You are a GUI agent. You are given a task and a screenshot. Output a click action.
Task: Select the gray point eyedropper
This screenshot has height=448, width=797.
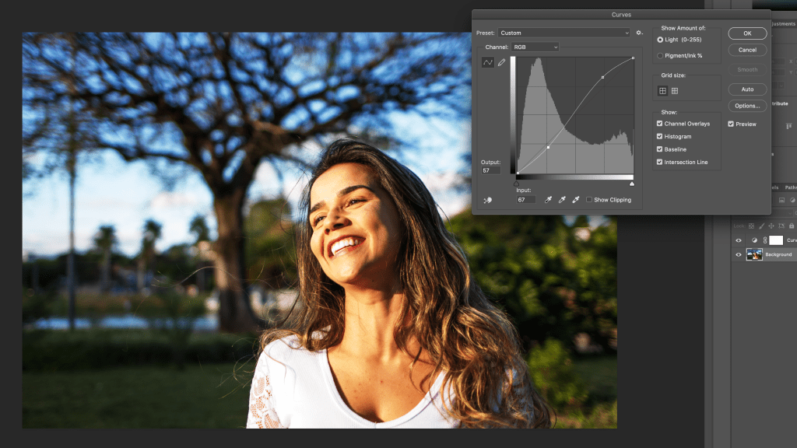coord(563,199)
